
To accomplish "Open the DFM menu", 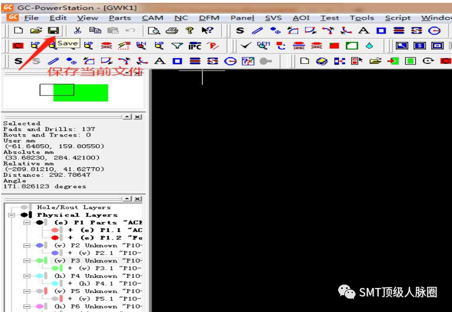I will tap(209, 18).
